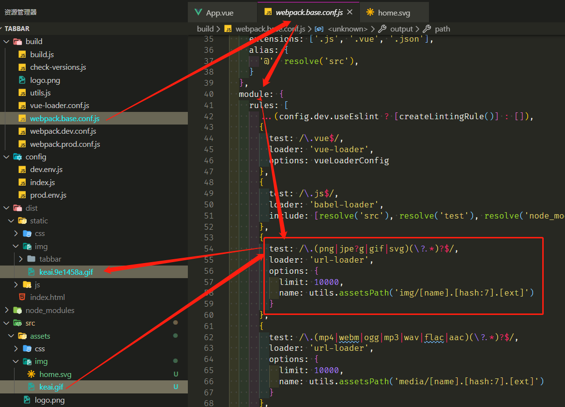Switch to webpack.base.conf.js tab
This screenshot has height=407, width=565.
(x=309, y=12)
